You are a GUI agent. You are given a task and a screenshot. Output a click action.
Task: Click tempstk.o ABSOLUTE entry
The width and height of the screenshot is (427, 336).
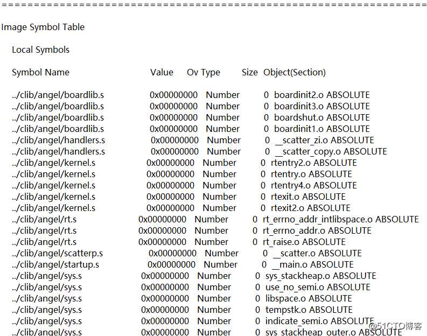[x=309, y=310]
